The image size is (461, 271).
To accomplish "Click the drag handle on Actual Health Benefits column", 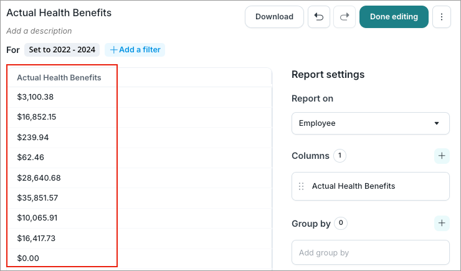I will pos(301,186).
